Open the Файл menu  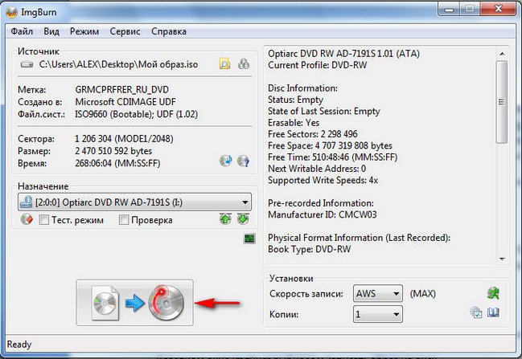click(22, 31)
